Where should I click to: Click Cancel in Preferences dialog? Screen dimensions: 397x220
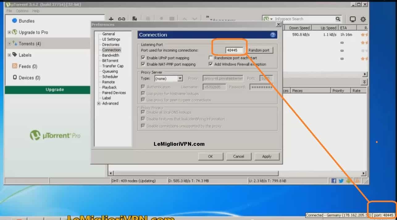[x=239, y=157]
